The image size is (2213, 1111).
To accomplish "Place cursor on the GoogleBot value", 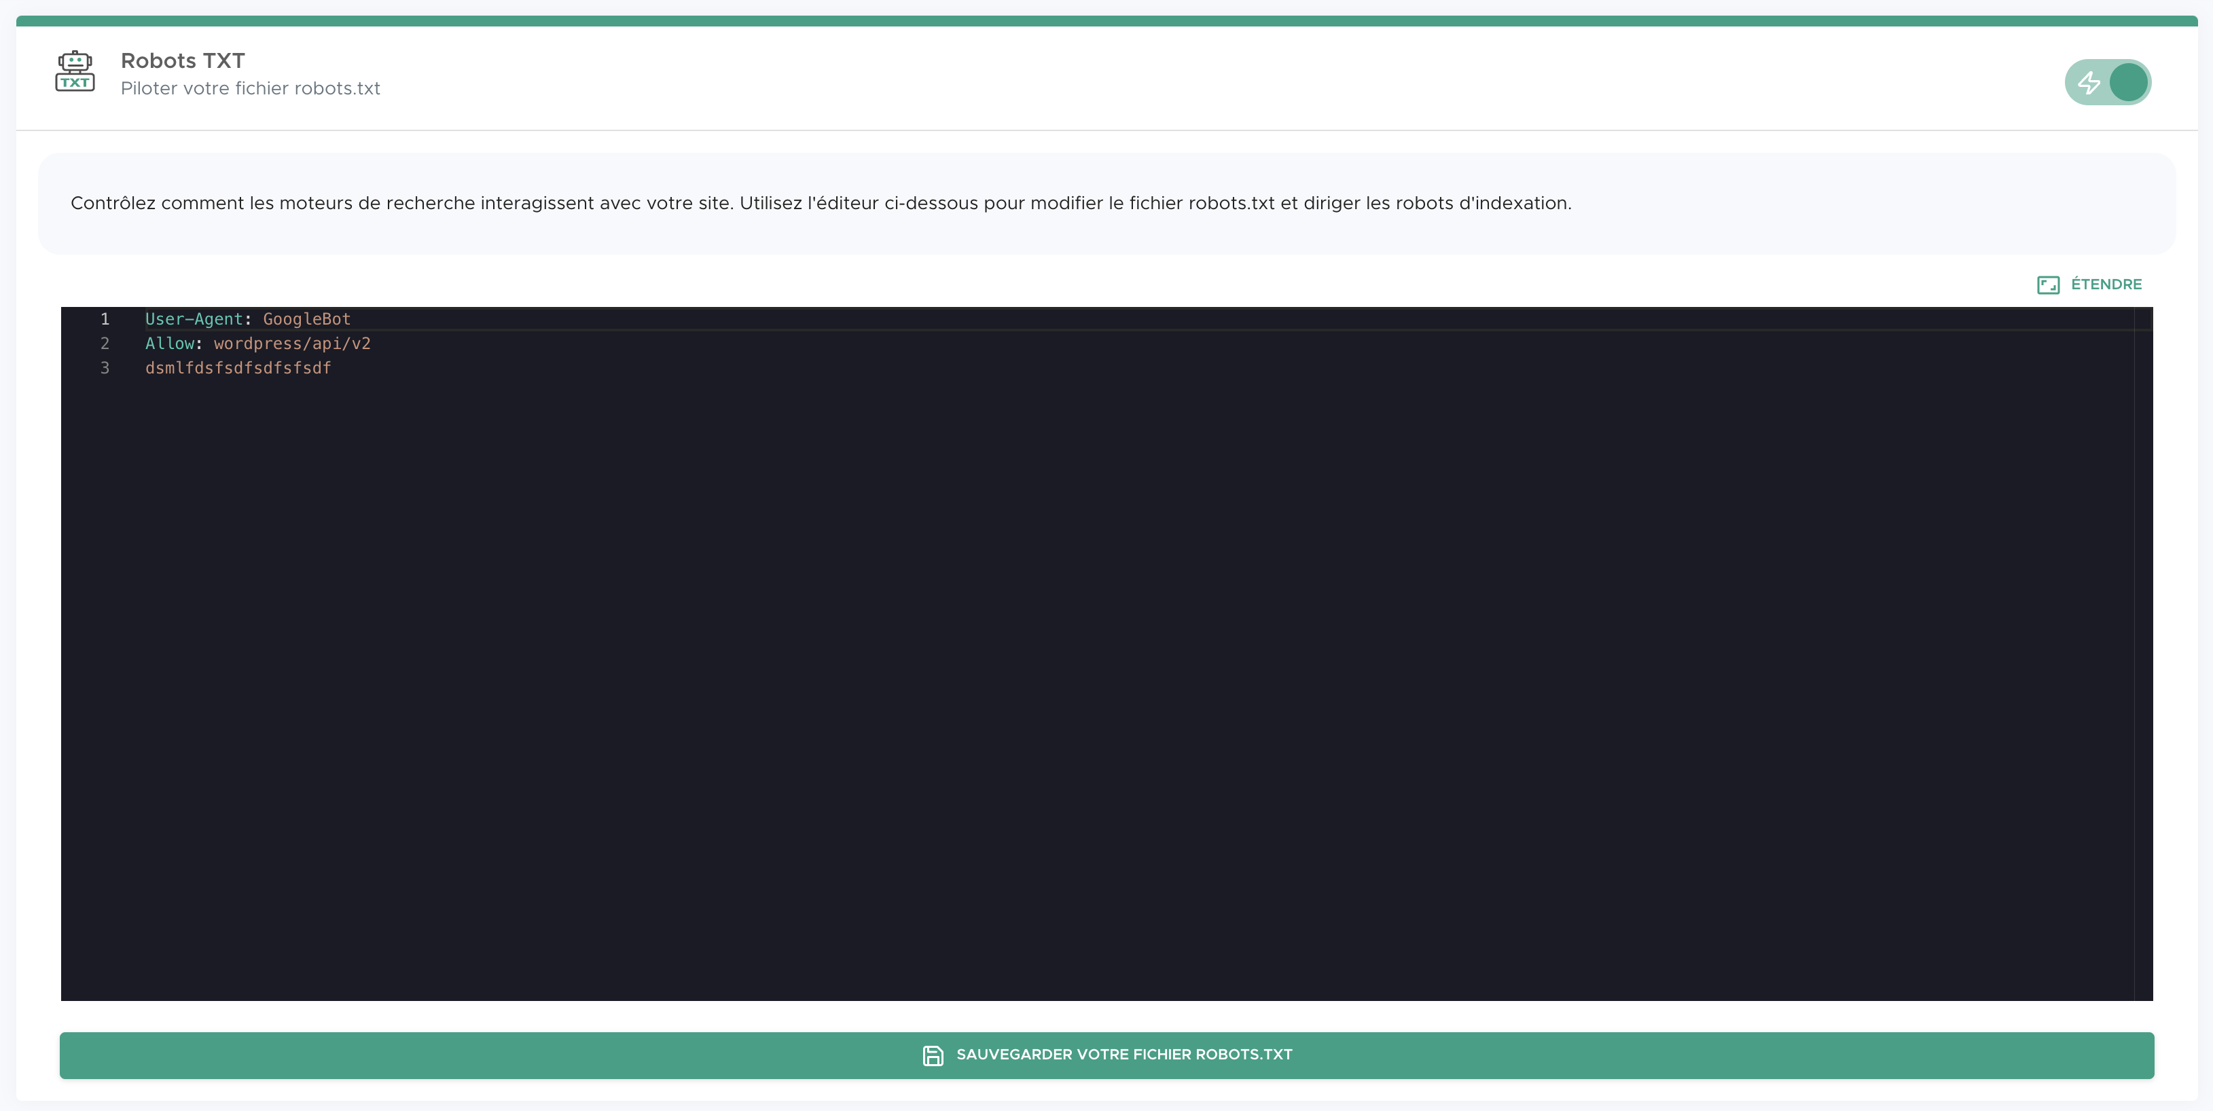I will pos(307,319).
